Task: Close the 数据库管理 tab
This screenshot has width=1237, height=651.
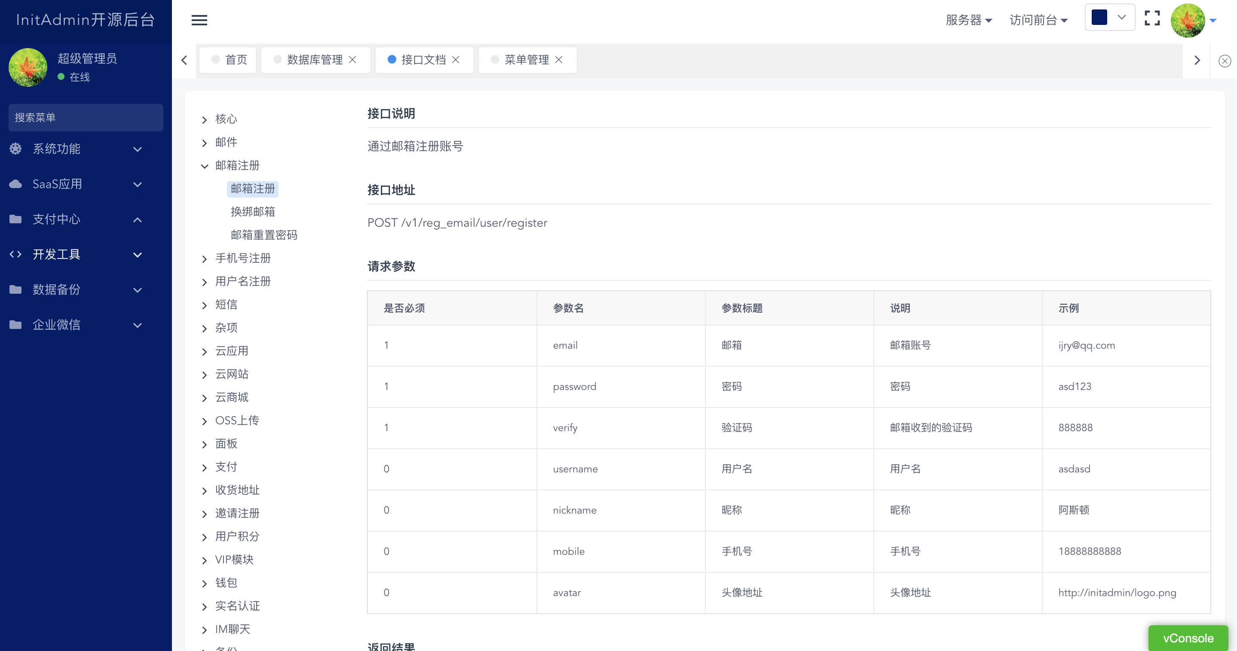Action: click(352, 60)
